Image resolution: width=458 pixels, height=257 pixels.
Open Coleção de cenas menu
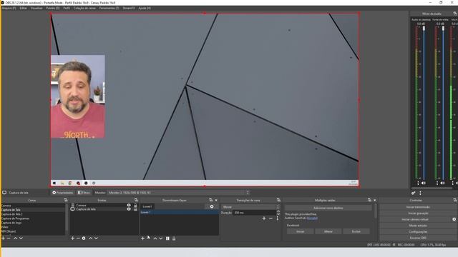click(x=84, y=8)
